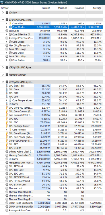Expand the Core VIDs row
105x215 pixels.
tap(6, 24)
